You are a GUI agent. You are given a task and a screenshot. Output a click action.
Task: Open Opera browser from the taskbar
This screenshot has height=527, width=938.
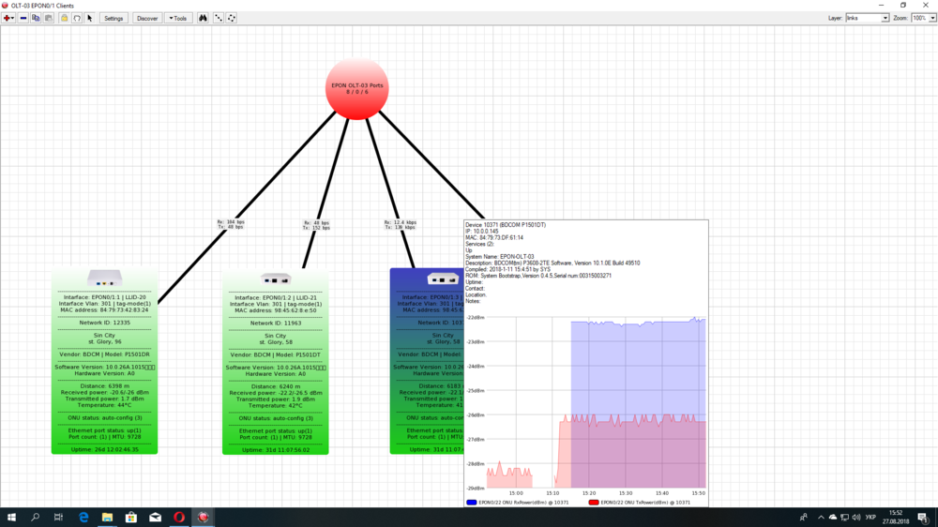click(179, 517)
